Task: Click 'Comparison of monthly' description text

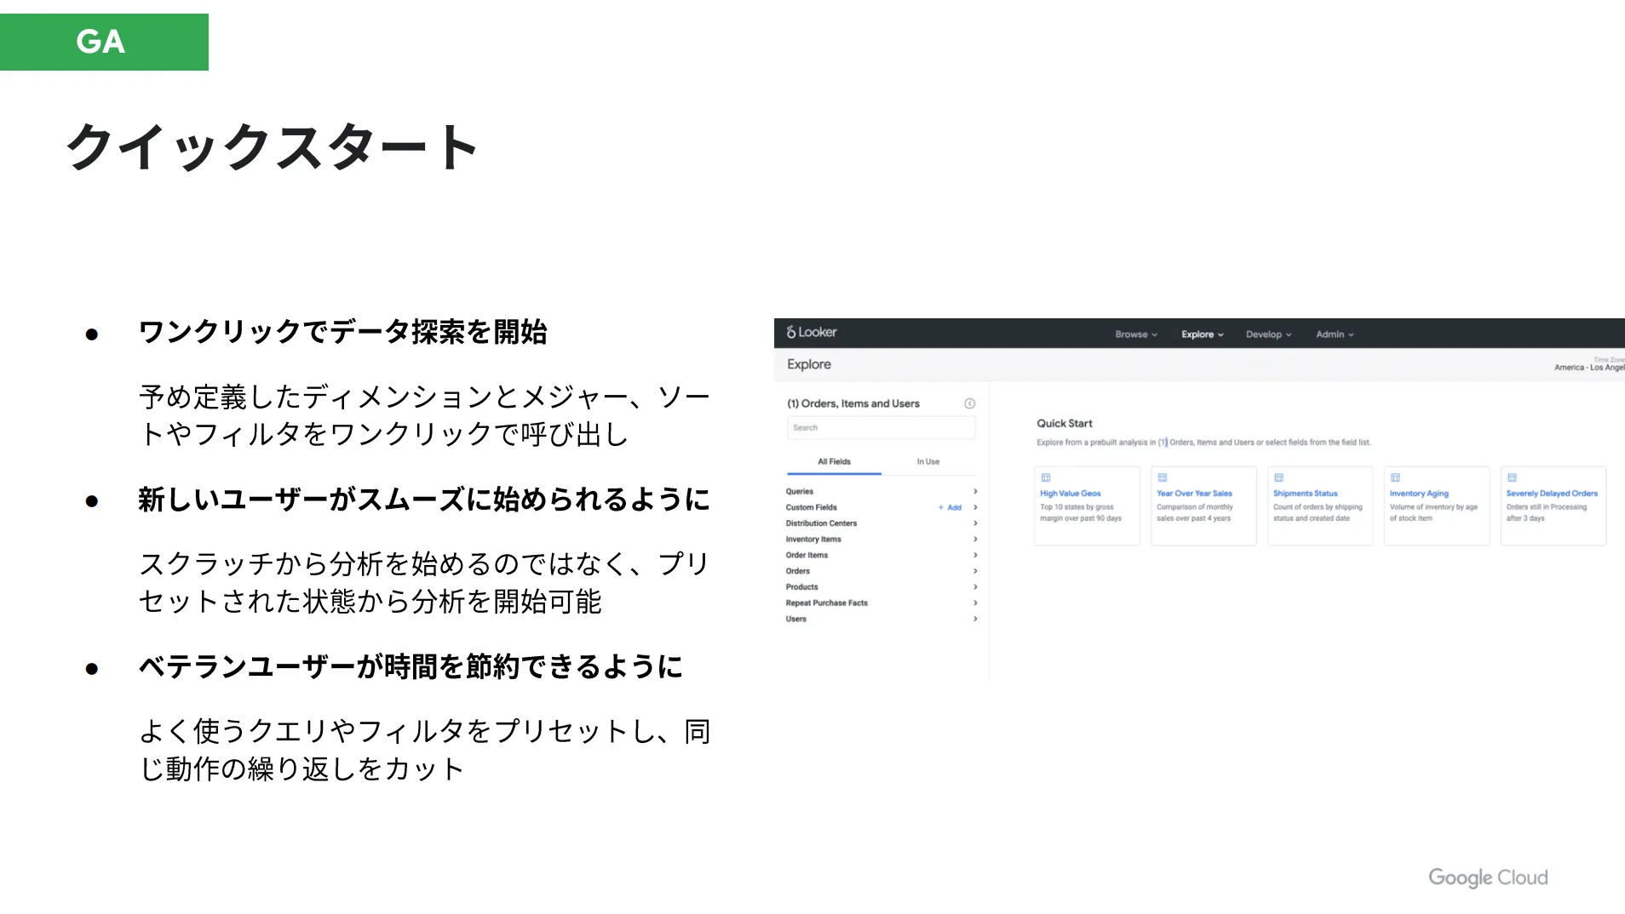Action: pyautogui.click(x=1194, y=507)
